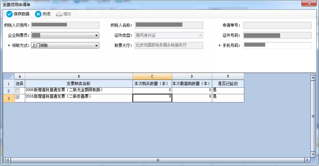Viewport: 319px width, 166px height.
Task: Select row header 3
Action: point(9,98)
